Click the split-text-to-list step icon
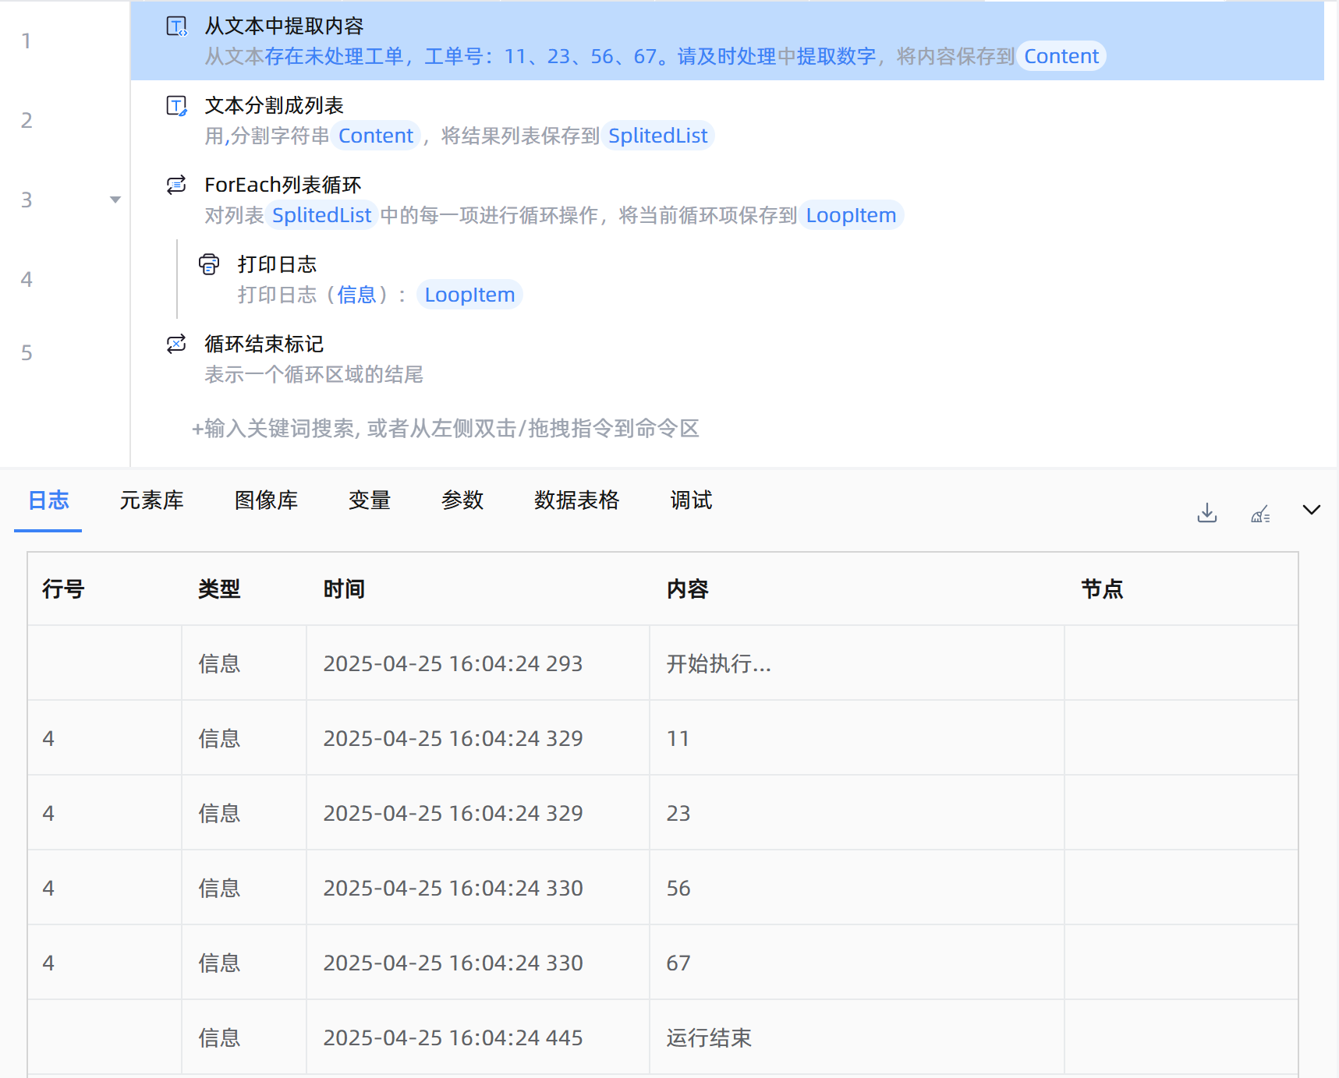This screenshot has height=1078, width=1339. click(x=177, y=106)
